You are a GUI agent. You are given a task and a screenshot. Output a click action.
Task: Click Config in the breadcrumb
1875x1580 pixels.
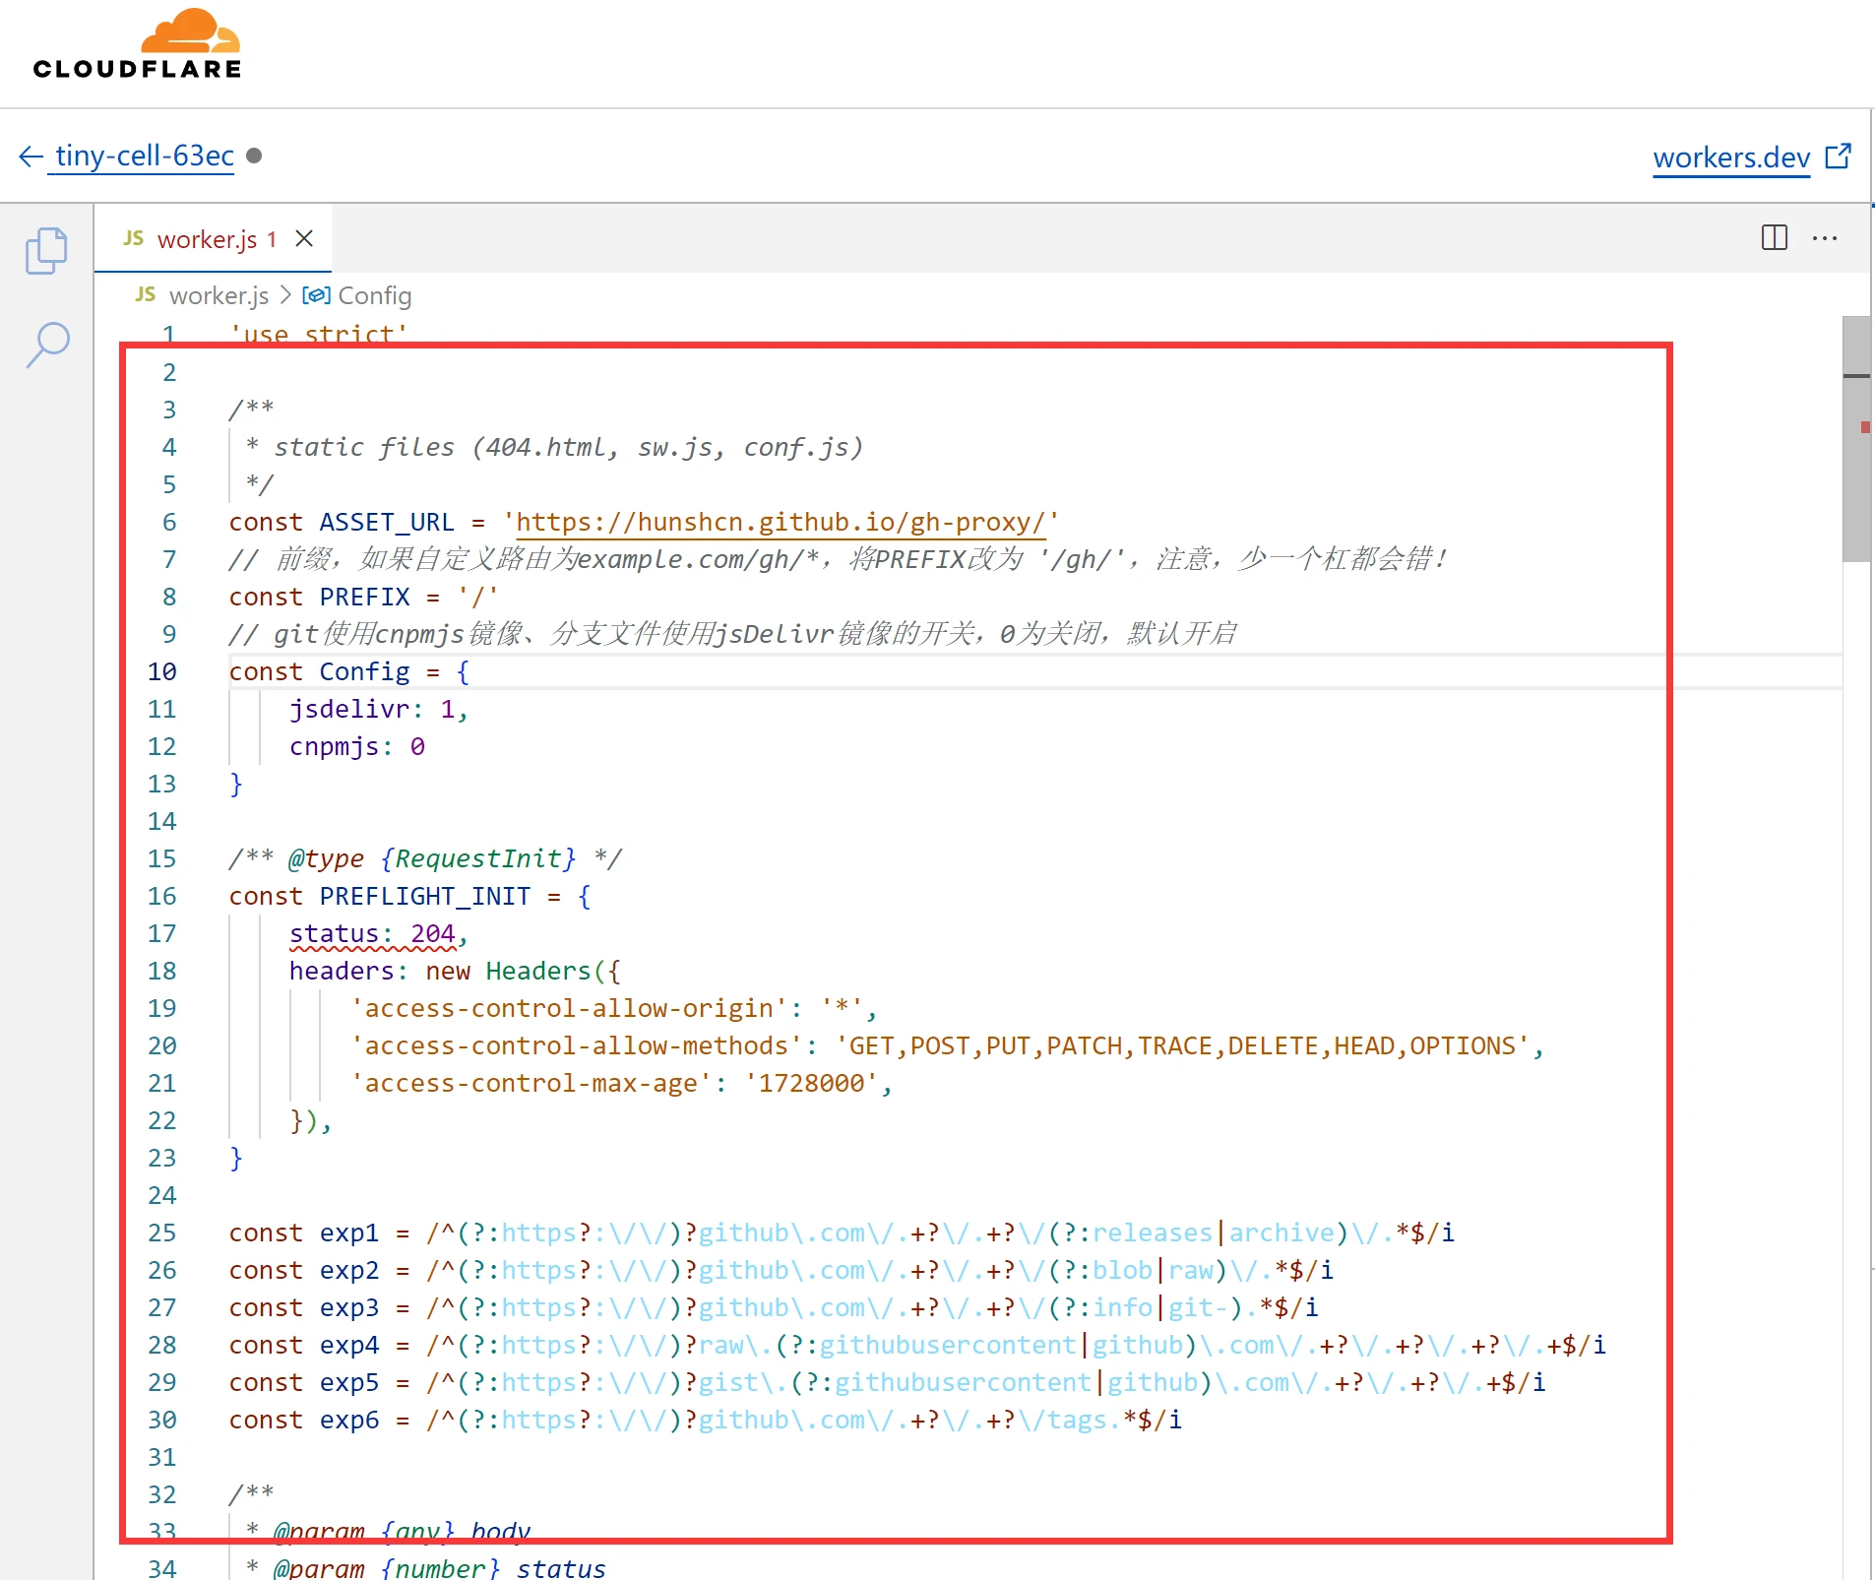point(375,295)
